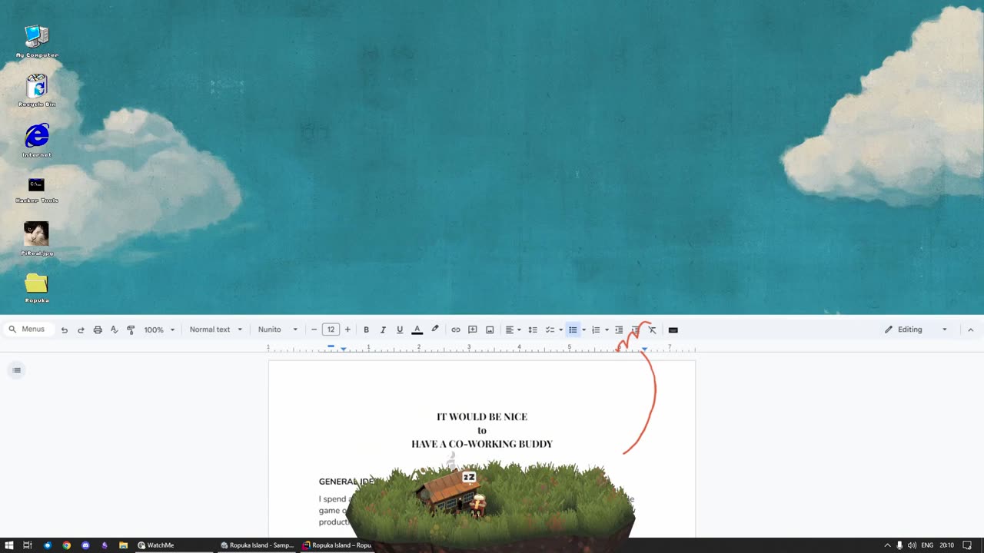Toggle italic formatting
Viewport: 984px width, 553px height.
(383, 330)
